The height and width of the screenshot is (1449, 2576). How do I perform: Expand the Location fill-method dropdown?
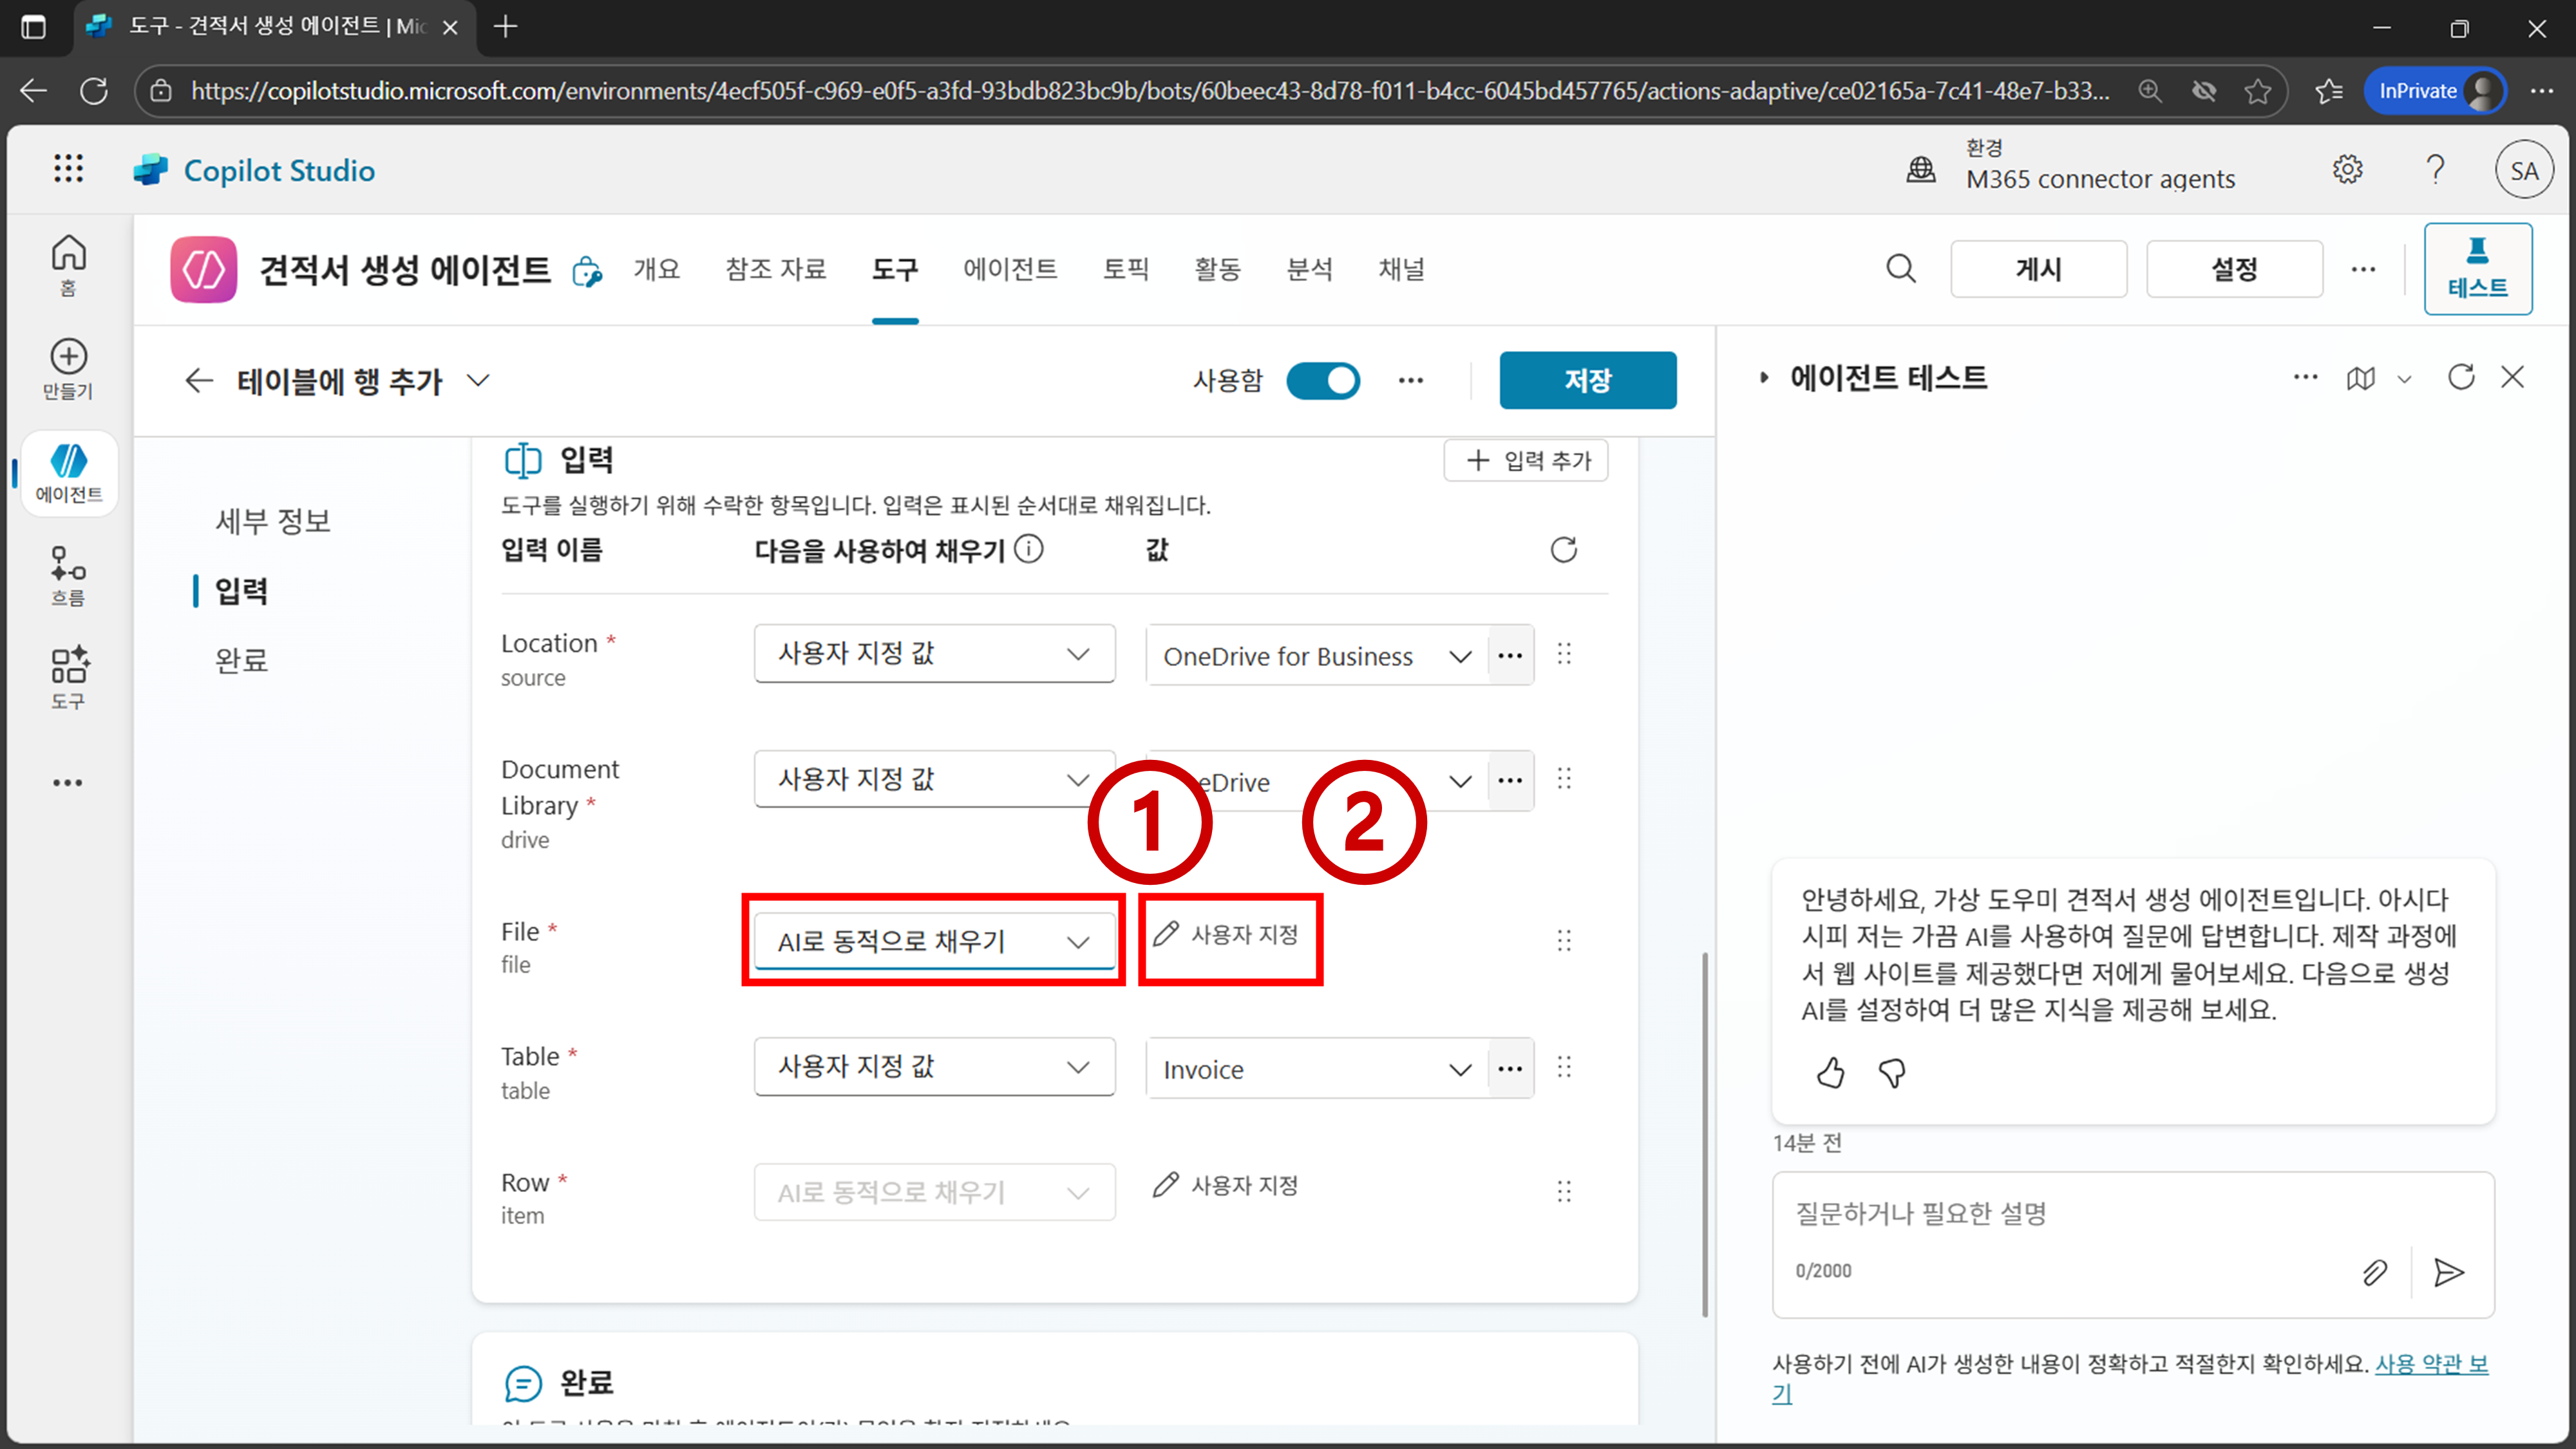pyautogui.click(x=934, y=654)
